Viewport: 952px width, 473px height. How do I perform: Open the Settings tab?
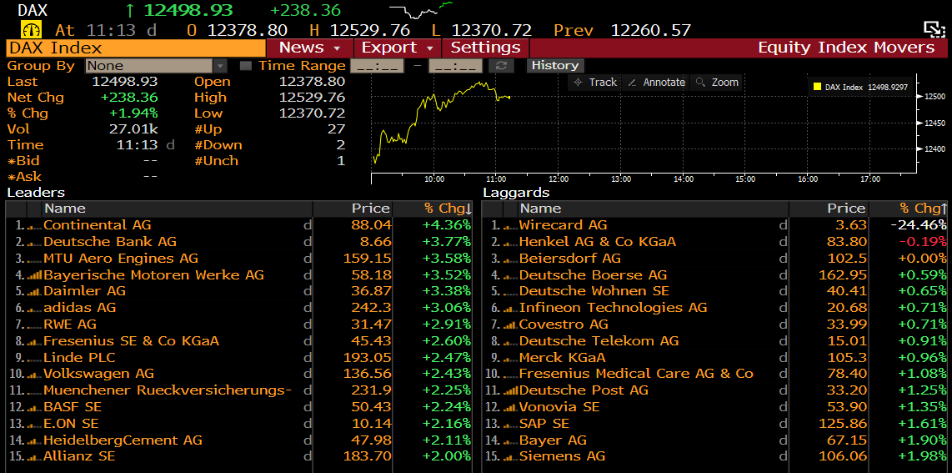tap(485, 48)
